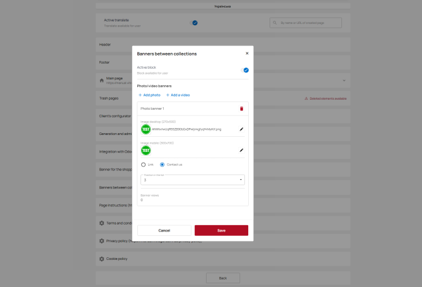Select the Link radio button
422x287 pixels.
click(143, 165)
